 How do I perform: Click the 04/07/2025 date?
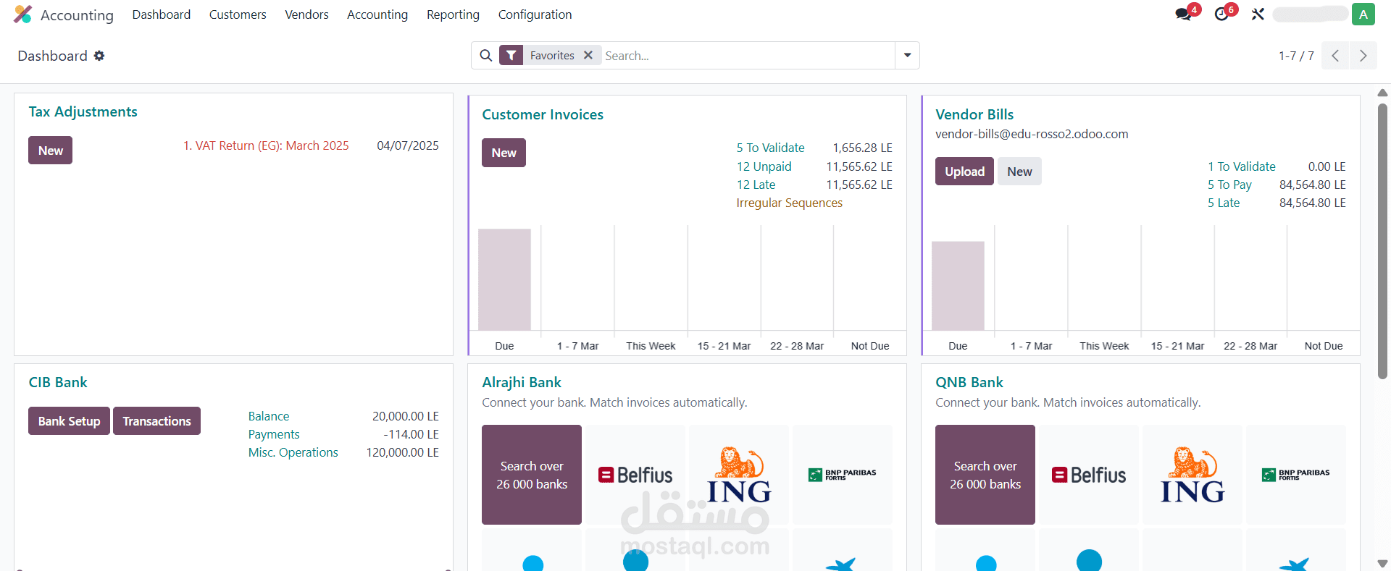tap(408, 145)
